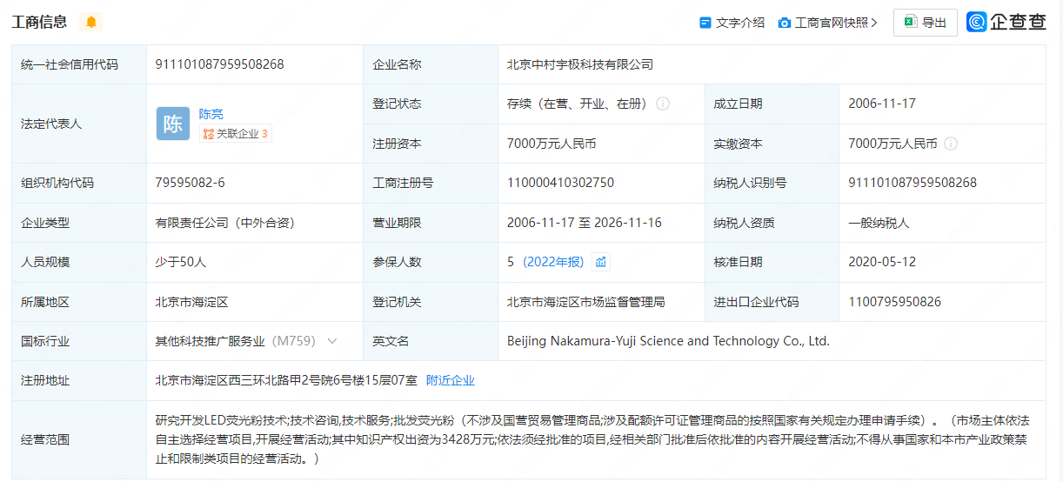
Task: Open legal representative 陈亮 profile link
Action: click(211, 114)
